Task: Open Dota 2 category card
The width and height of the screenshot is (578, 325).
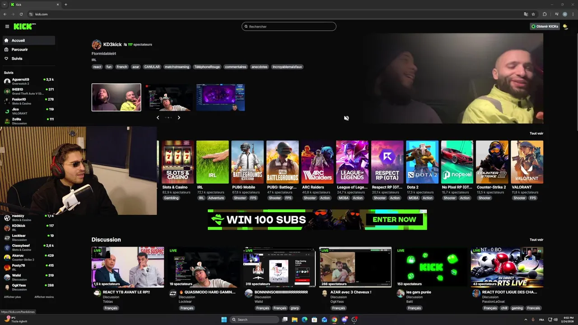Action: click(x=422, y=162)
